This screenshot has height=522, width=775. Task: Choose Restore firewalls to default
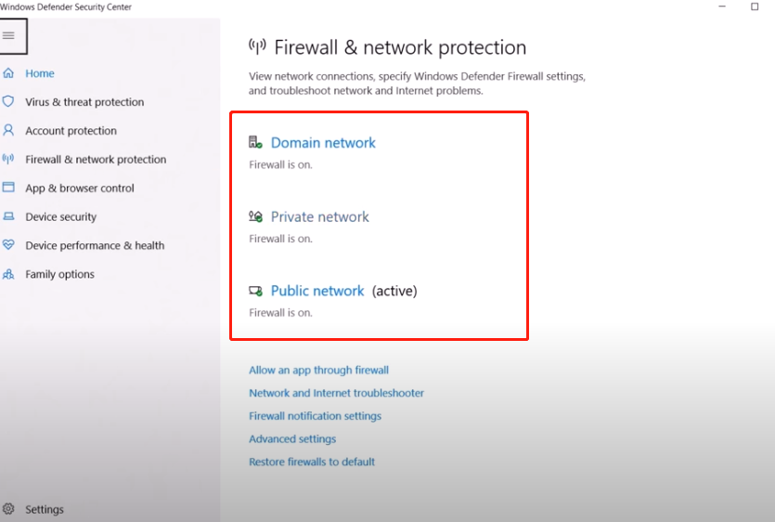(x=312, y=462)
